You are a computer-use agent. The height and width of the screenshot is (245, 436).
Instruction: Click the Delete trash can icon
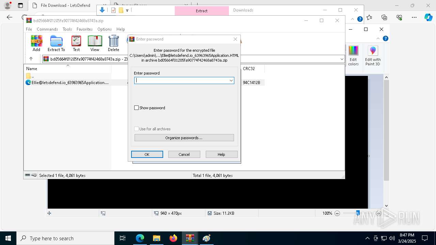(113, 43)
